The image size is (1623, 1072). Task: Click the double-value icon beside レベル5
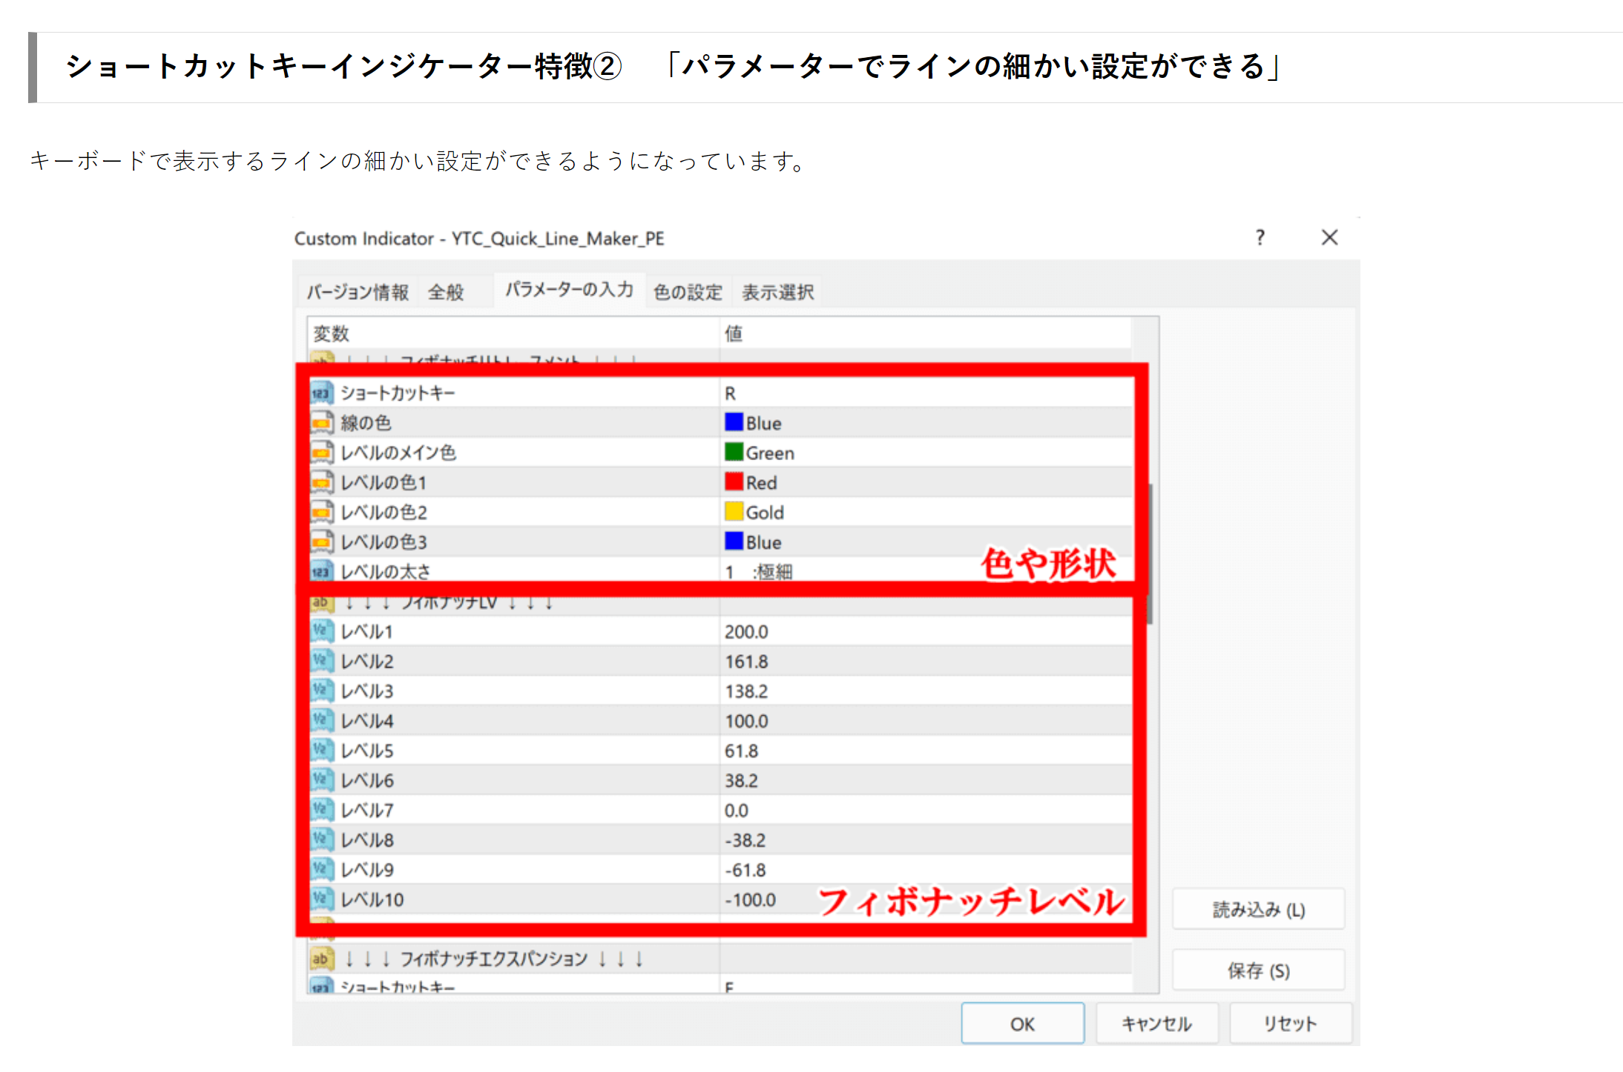pyautogui.click(x=321, y=750)
